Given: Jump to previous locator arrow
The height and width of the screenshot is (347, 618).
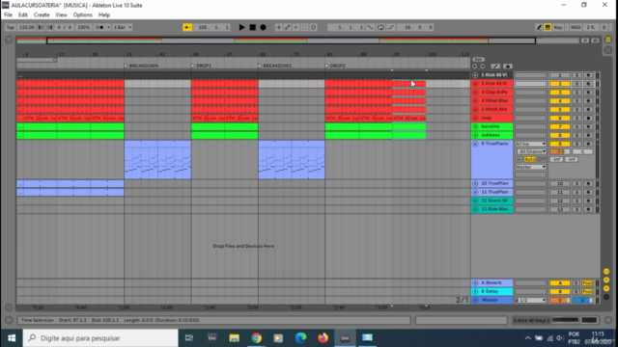Looking at the screenshot, I should pos(475,67).
